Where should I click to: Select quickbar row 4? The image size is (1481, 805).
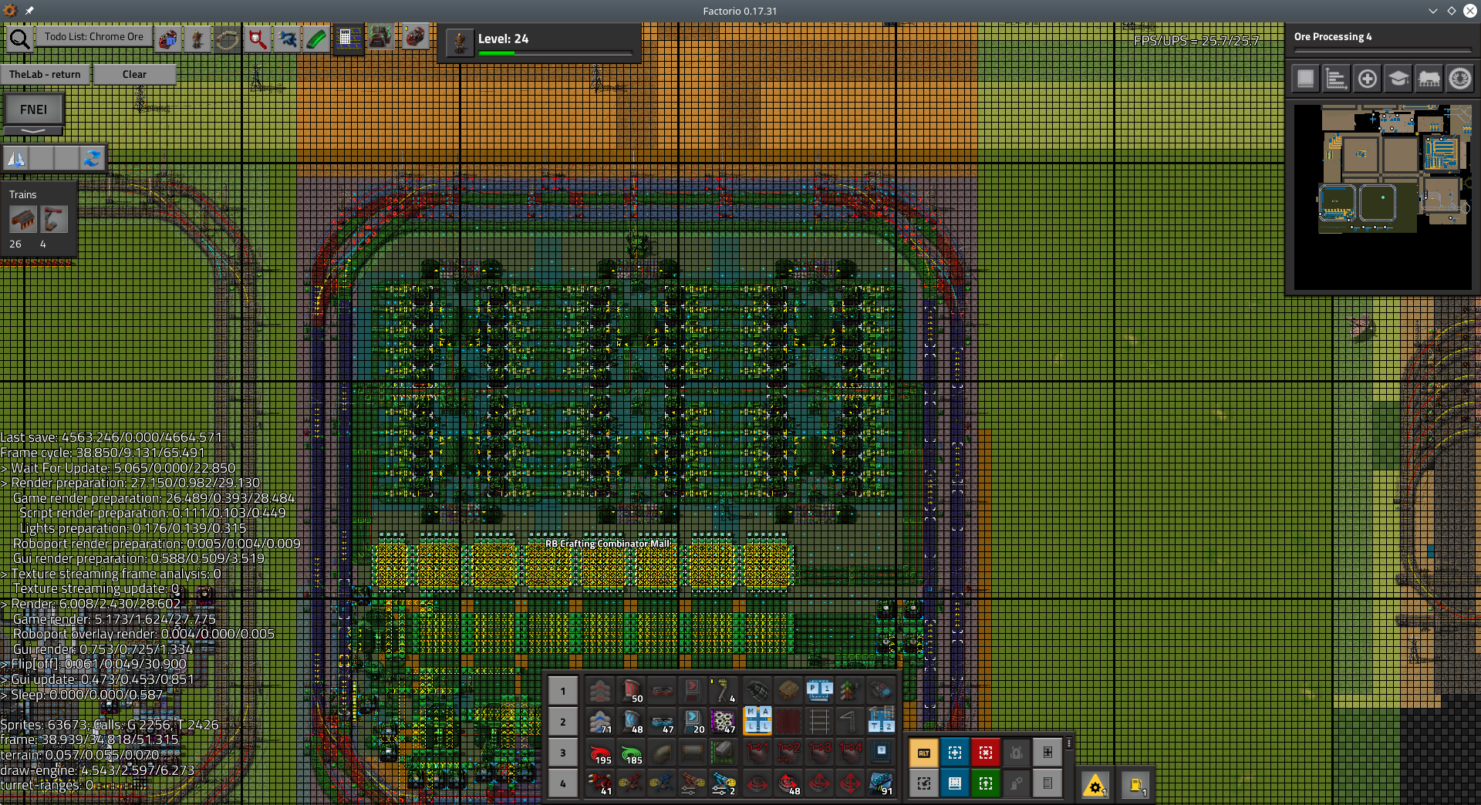563,783
